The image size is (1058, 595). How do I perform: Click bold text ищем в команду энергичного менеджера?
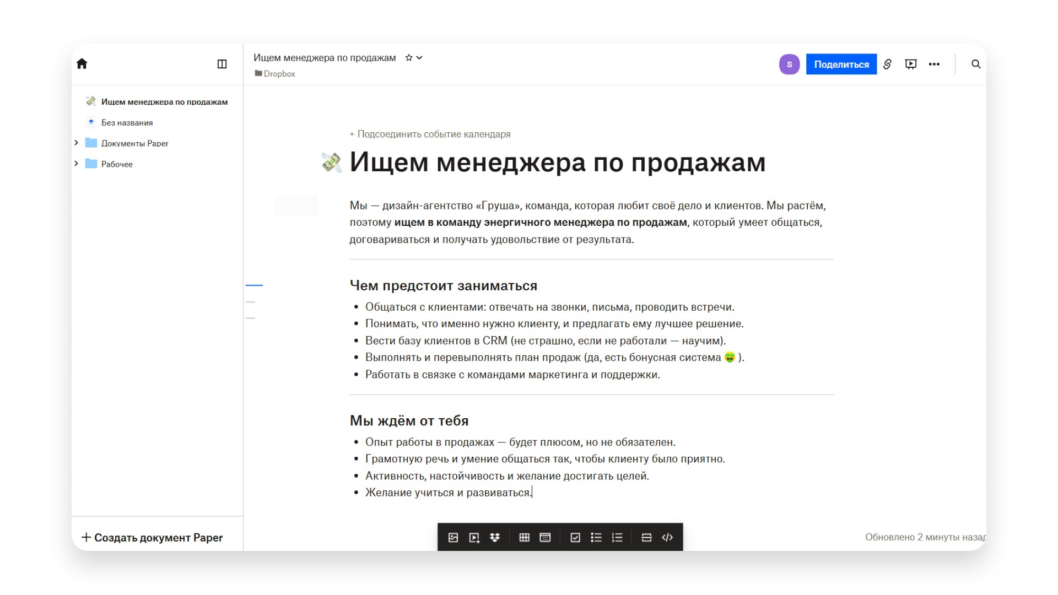pyautogui.click(x=541, y=223)
